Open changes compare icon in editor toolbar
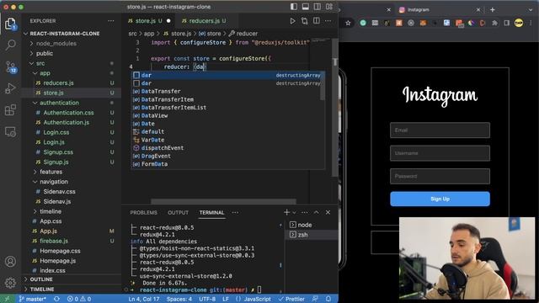 305,21
